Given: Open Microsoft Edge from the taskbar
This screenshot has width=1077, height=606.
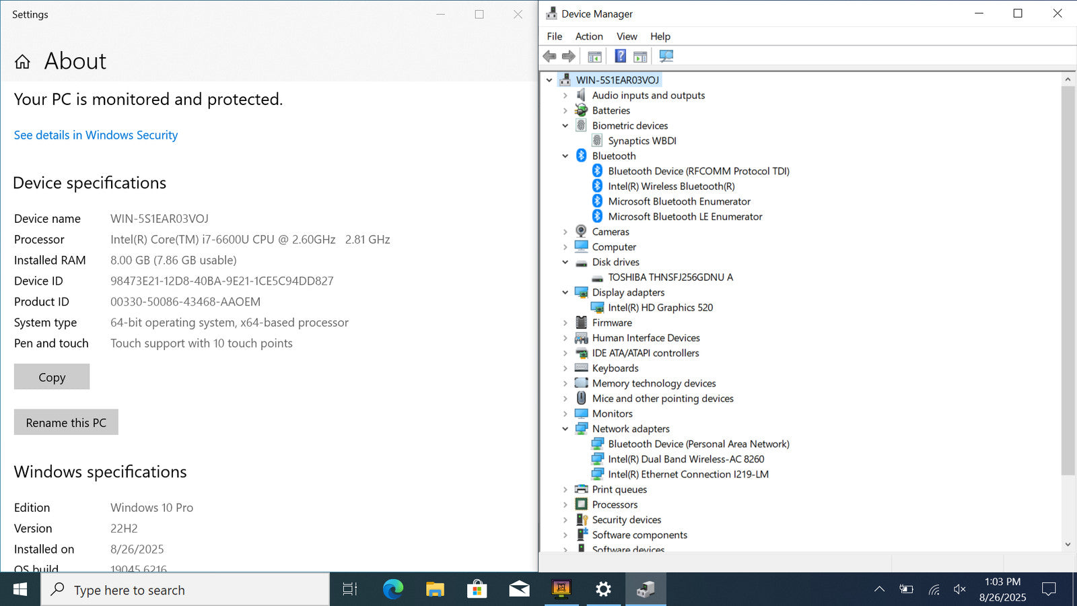Looking at the screenshot, I should pyautogui.click(x=392, y=590).
